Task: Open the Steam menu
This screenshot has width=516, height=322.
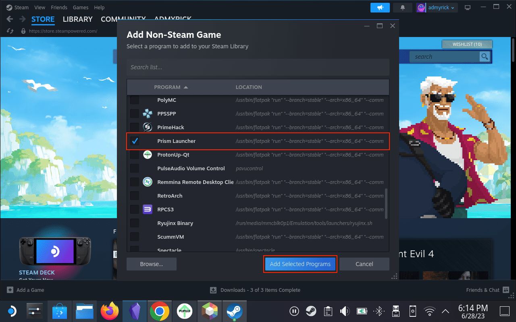Action: [21, 7]
